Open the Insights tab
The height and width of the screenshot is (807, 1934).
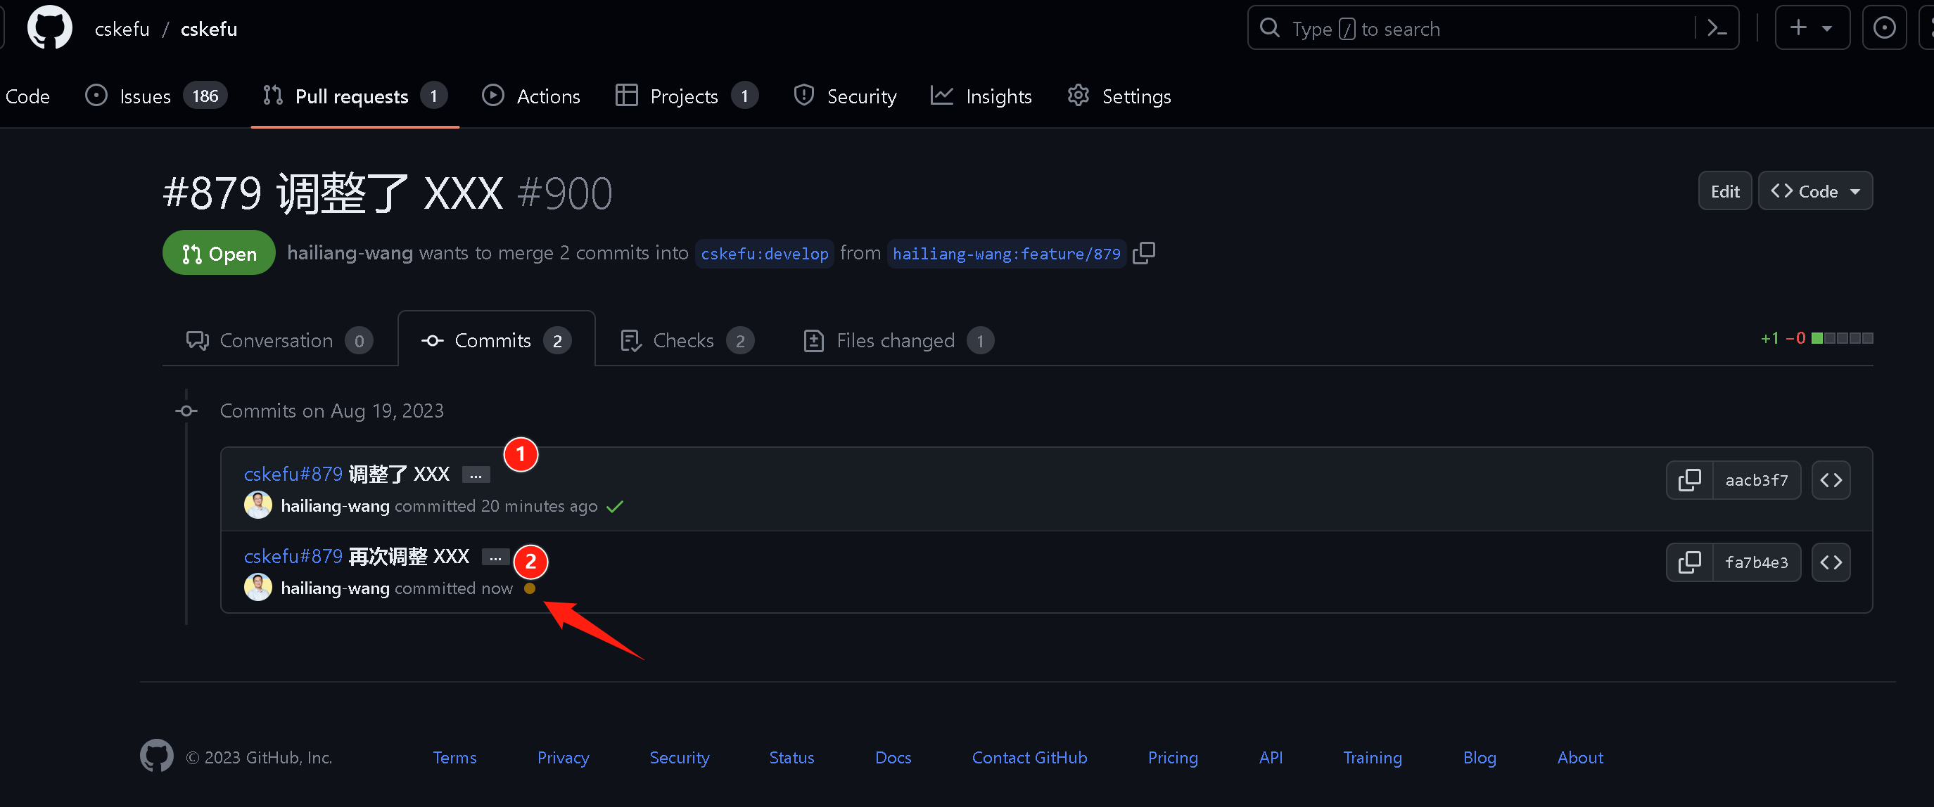(981, 96)
